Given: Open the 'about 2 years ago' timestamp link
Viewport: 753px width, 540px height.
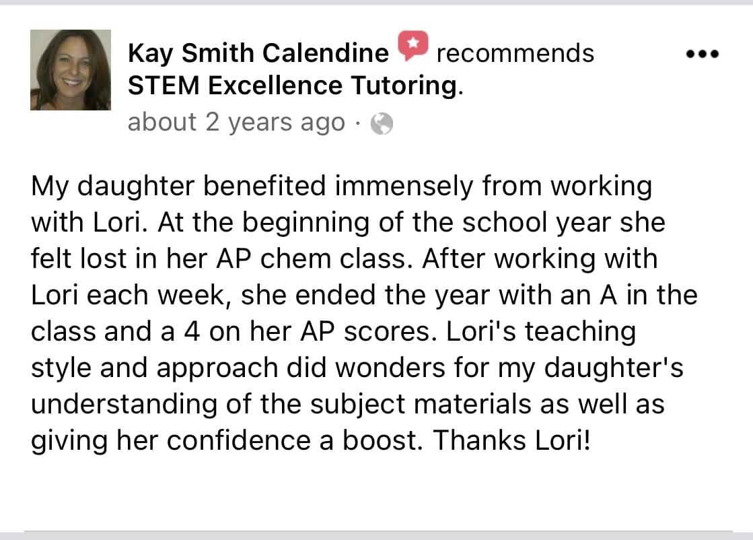Looking at the screenshot, I should 236,123.
